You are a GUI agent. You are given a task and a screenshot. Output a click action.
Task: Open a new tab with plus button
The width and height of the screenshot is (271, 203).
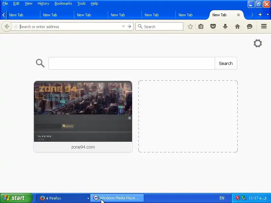[260, 15]
